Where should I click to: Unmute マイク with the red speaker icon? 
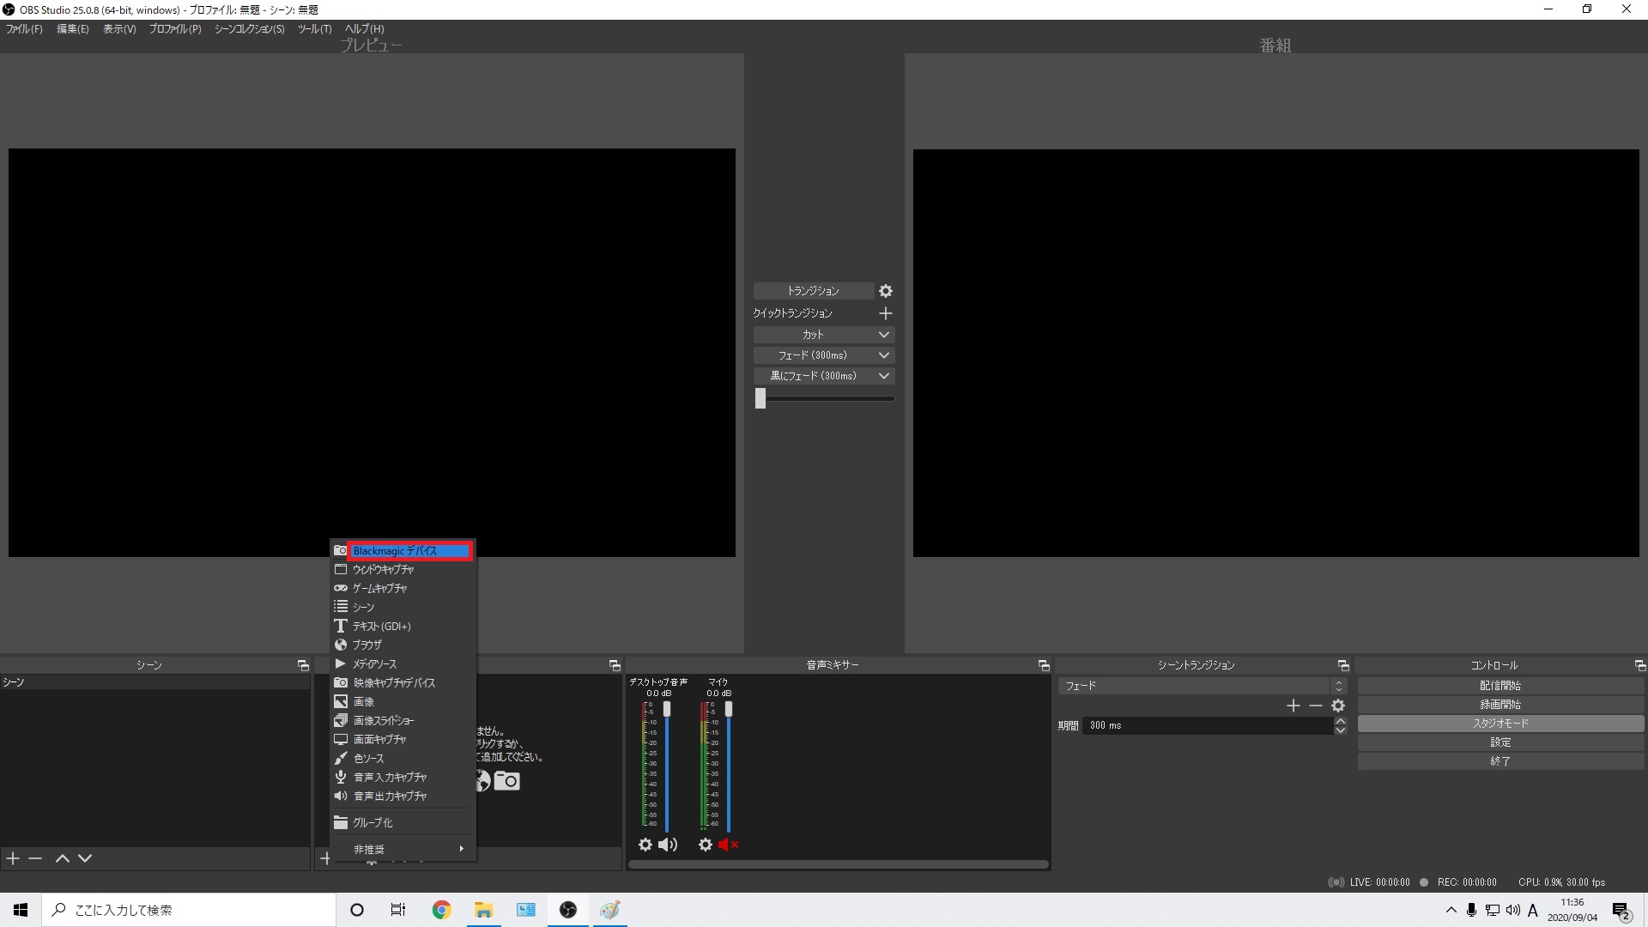(x=728, y=845)
